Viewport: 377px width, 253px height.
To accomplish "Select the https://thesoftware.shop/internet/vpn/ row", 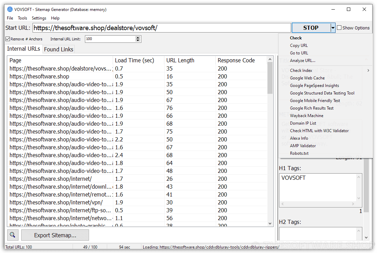I will tap(137, 202).
